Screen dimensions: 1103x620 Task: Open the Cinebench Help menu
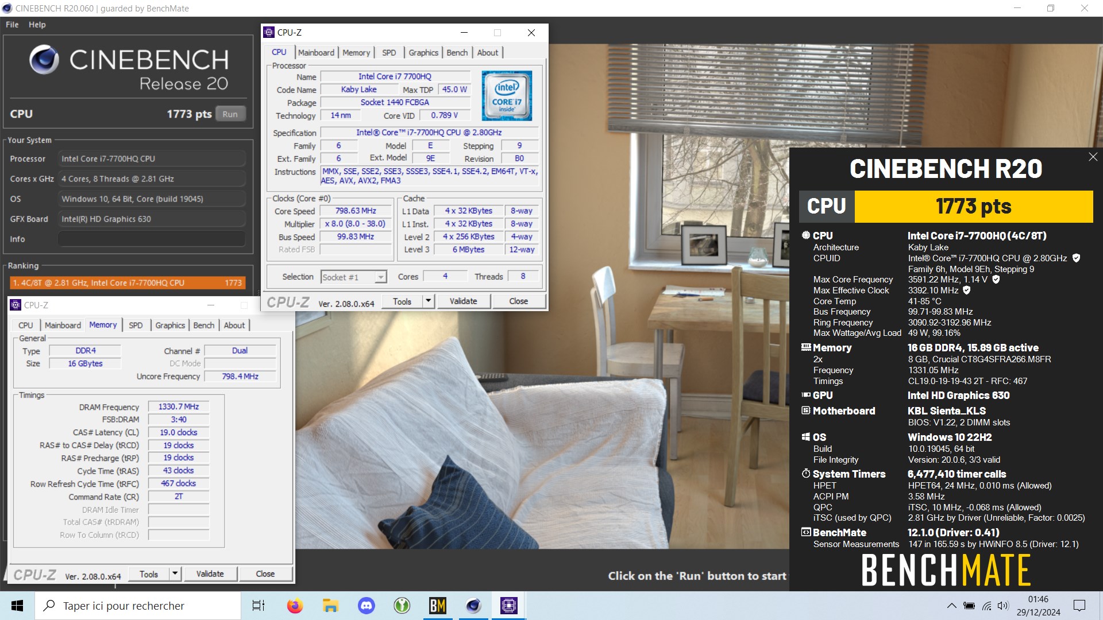click(x=37, y=25)
